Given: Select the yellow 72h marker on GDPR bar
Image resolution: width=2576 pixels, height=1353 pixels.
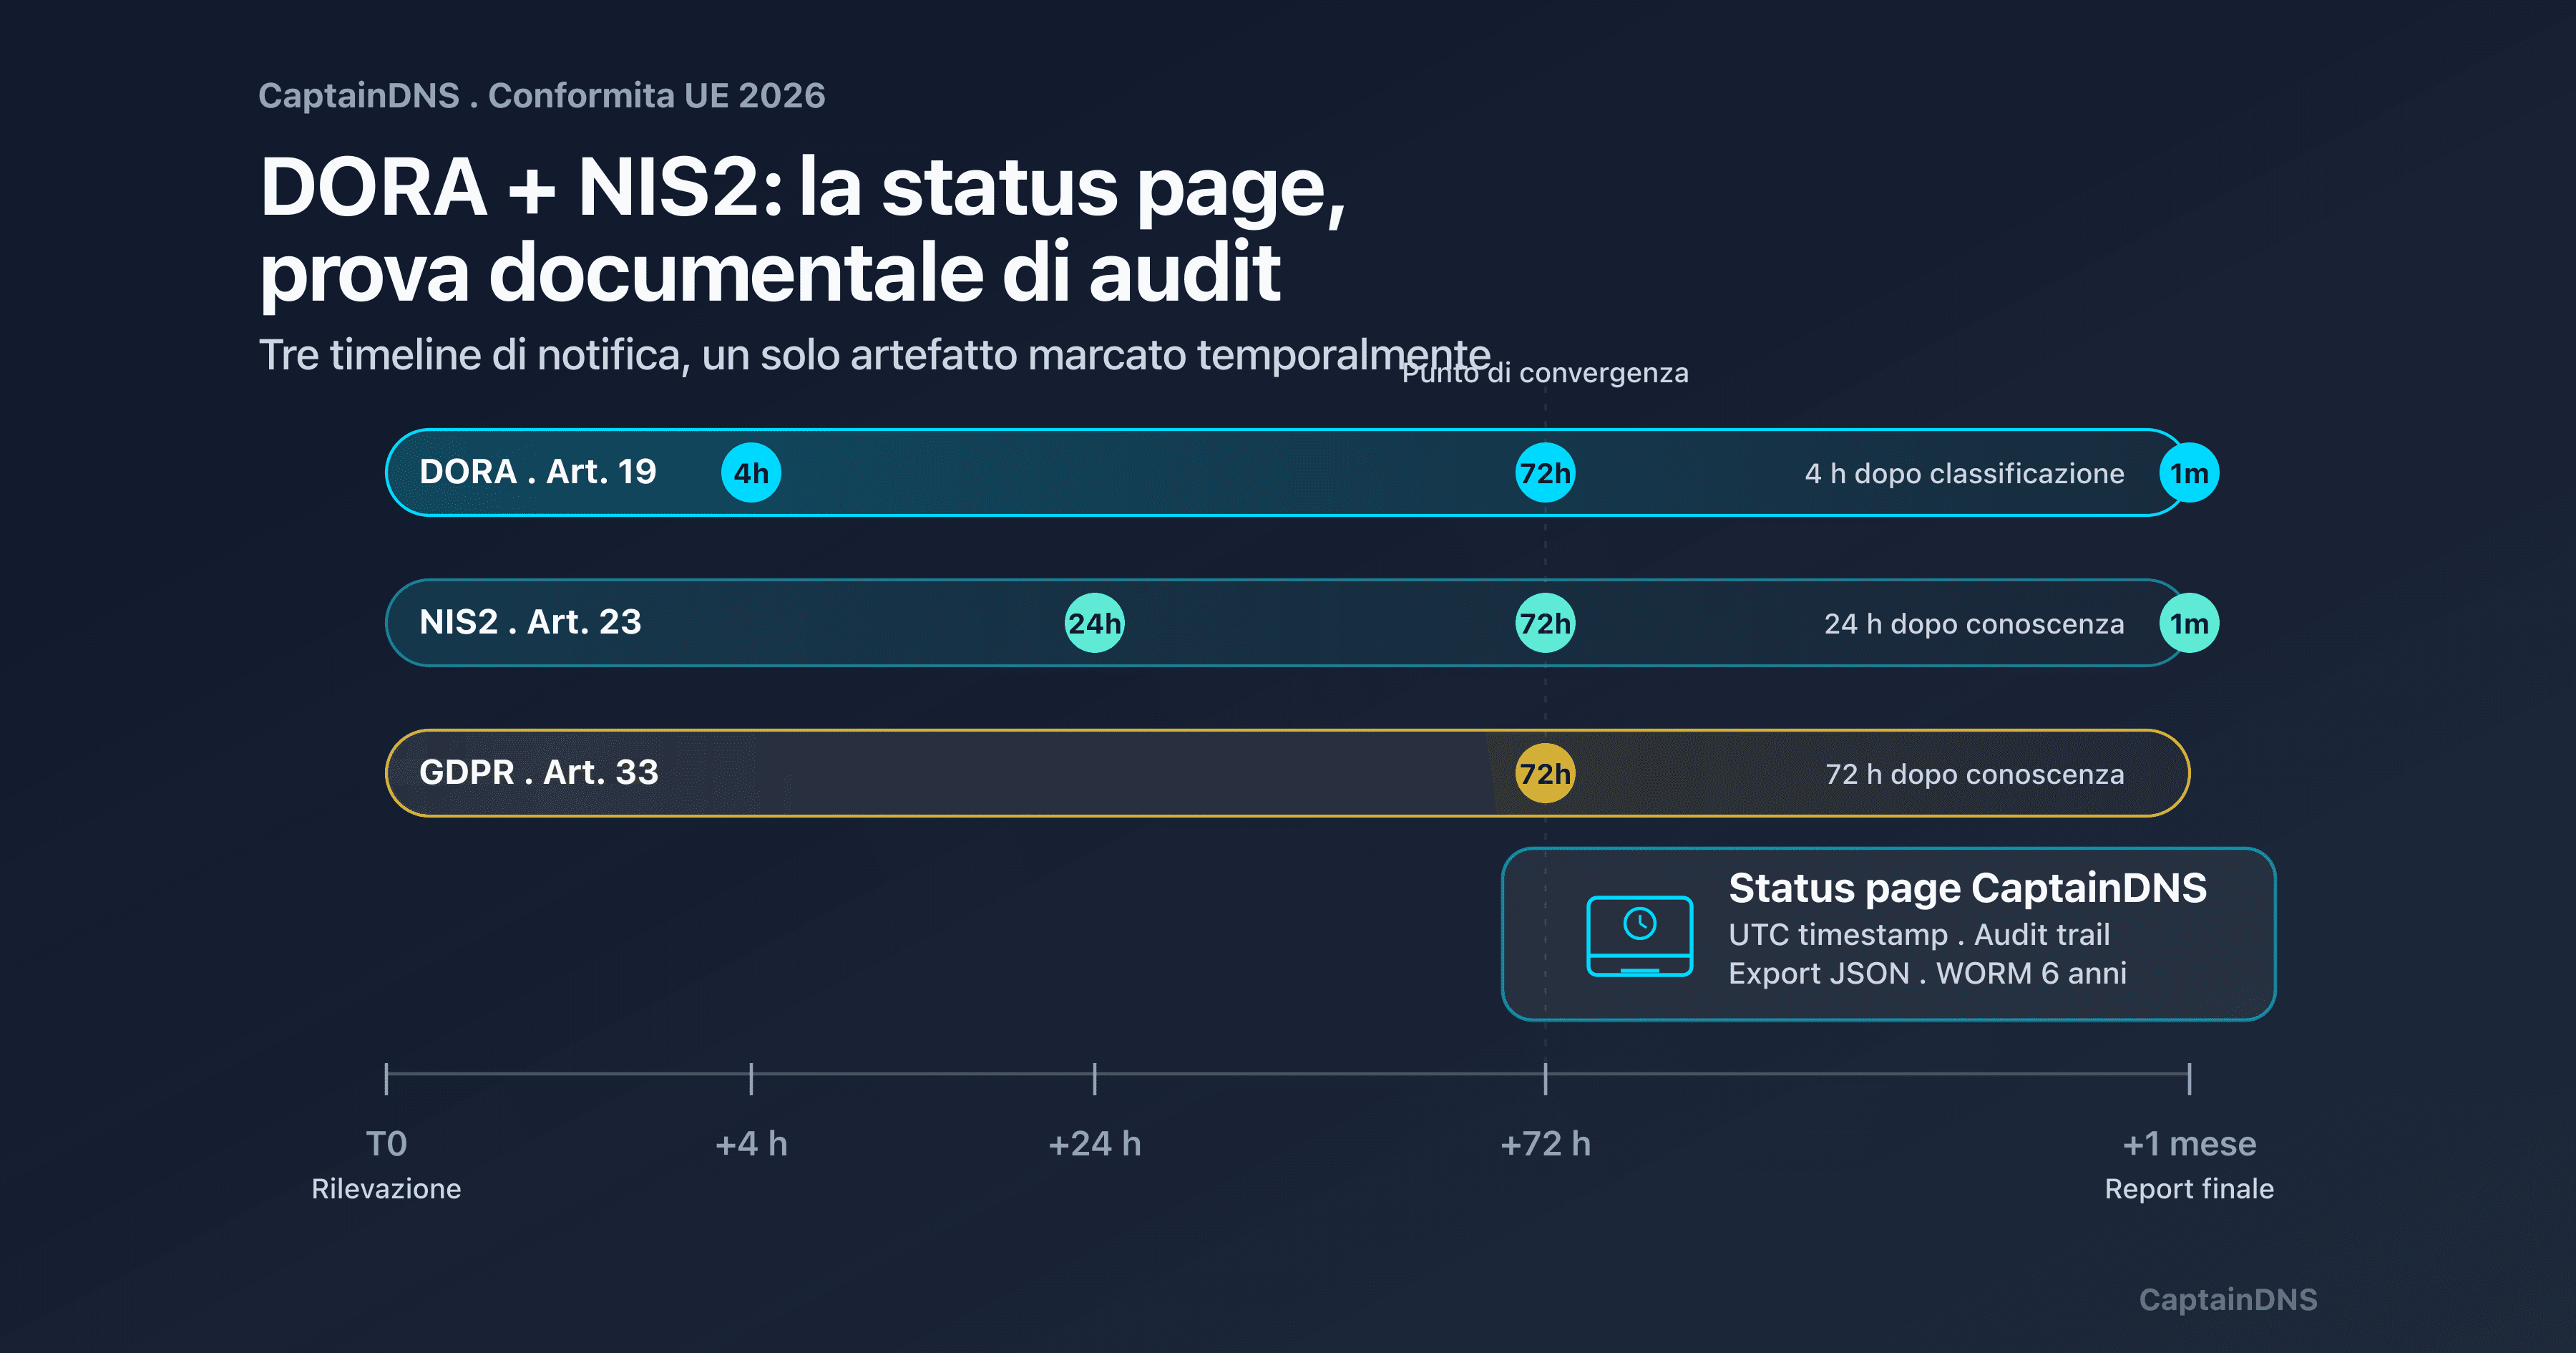Looking at the screenshot, I should coord(1545,772).
